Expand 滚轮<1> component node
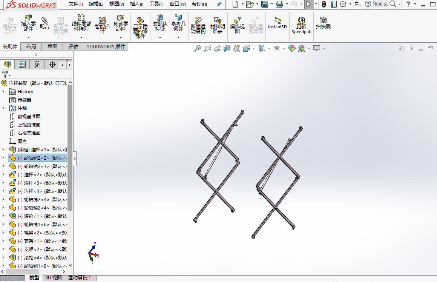This screenshot has height=282, width=437. tap(3, 216)
